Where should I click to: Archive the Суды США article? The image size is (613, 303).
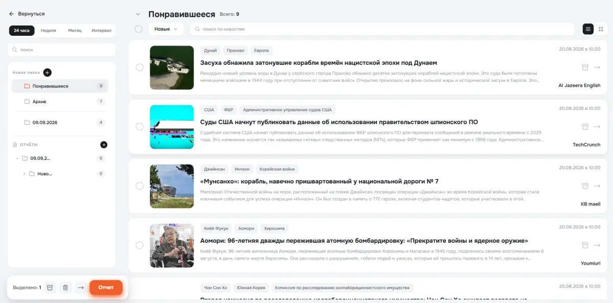click(585, 127)
